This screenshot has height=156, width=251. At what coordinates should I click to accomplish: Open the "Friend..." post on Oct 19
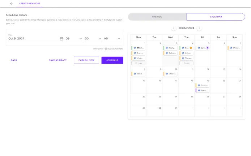tap(202, 90)
